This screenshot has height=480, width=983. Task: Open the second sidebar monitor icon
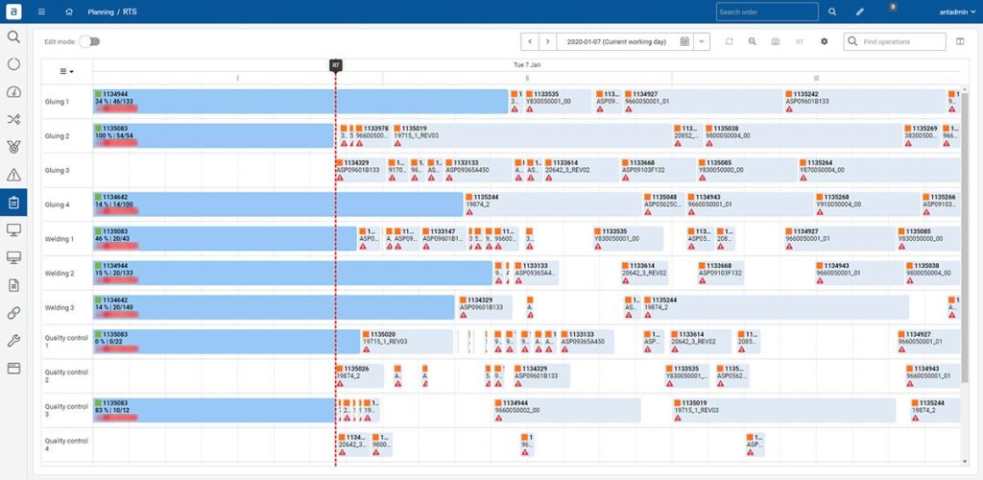coord(13,257)
